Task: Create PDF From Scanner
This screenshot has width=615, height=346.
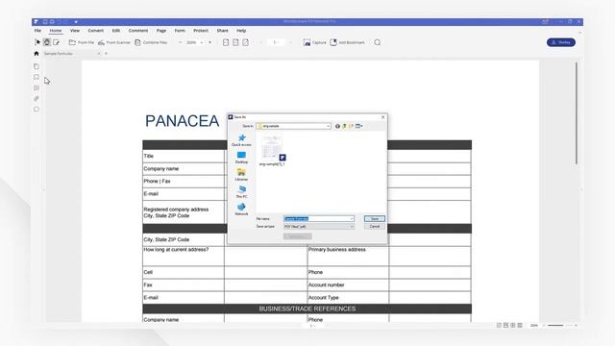Action: [x=114, y=42]
